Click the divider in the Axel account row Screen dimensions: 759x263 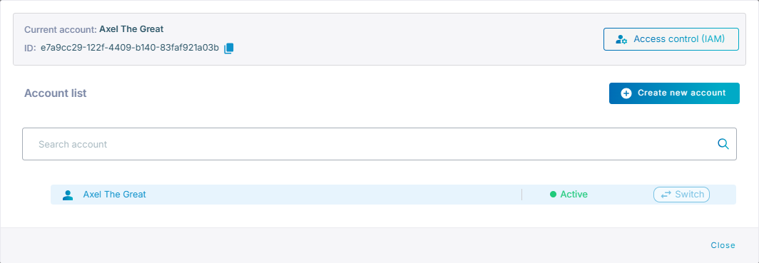pos(522,195)
